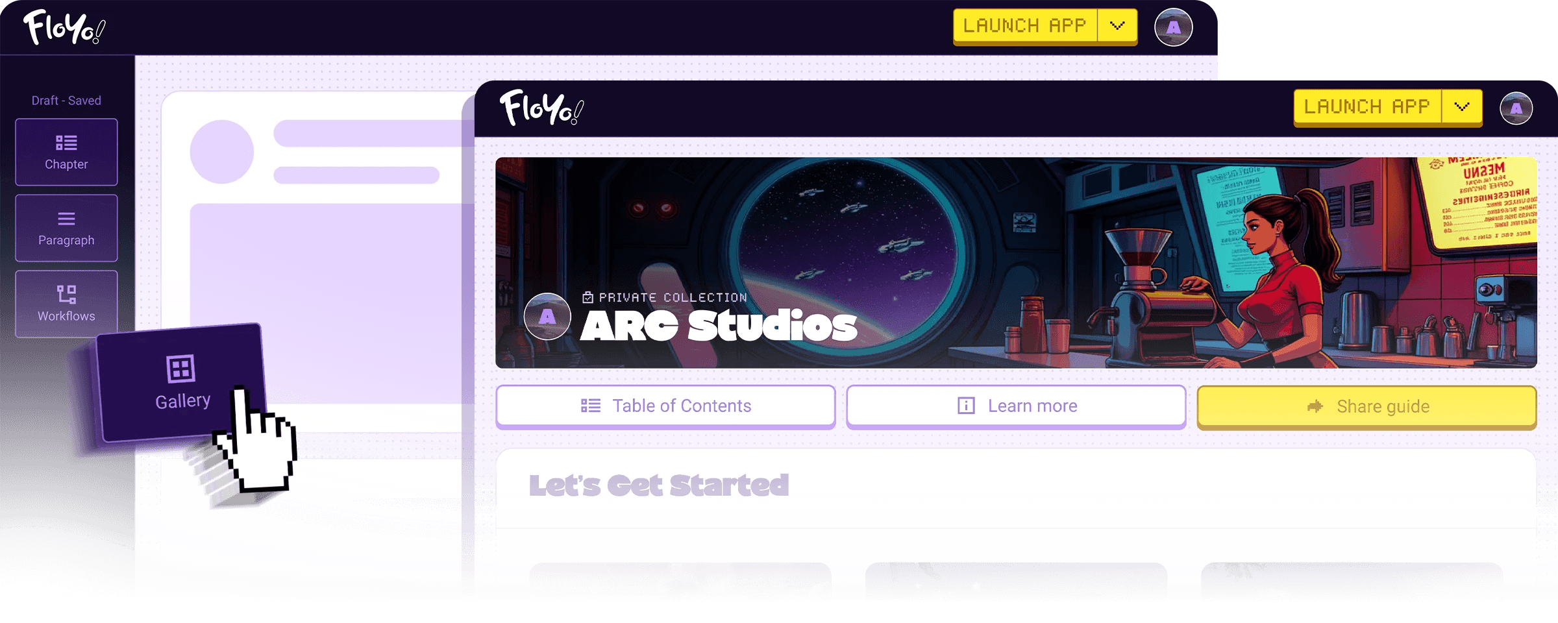The height and width of the screenshot is (623, 1558).
Task: Click Launch App button in back window
Action: (1025, 26)
